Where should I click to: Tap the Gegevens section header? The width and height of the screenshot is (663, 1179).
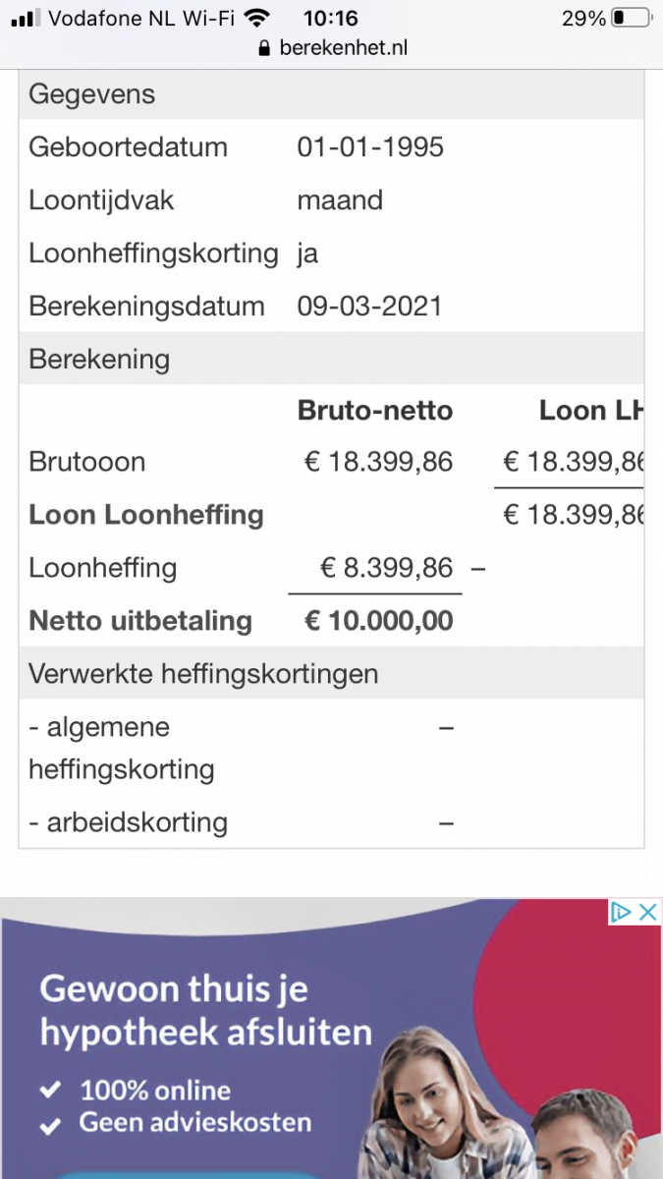click(x=92, y=94)
